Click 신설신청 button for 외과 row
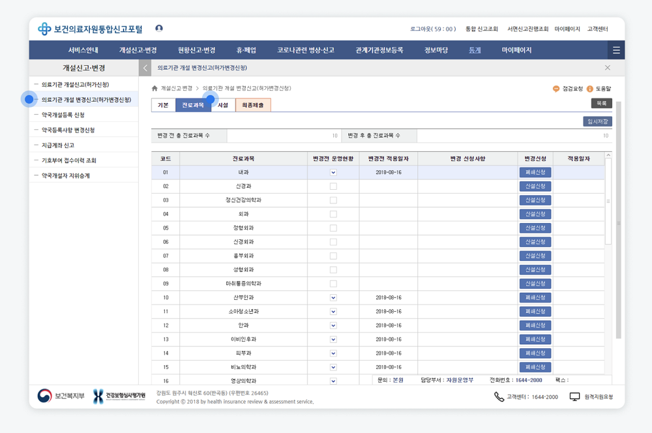652x433 pixels. [535, 215]
